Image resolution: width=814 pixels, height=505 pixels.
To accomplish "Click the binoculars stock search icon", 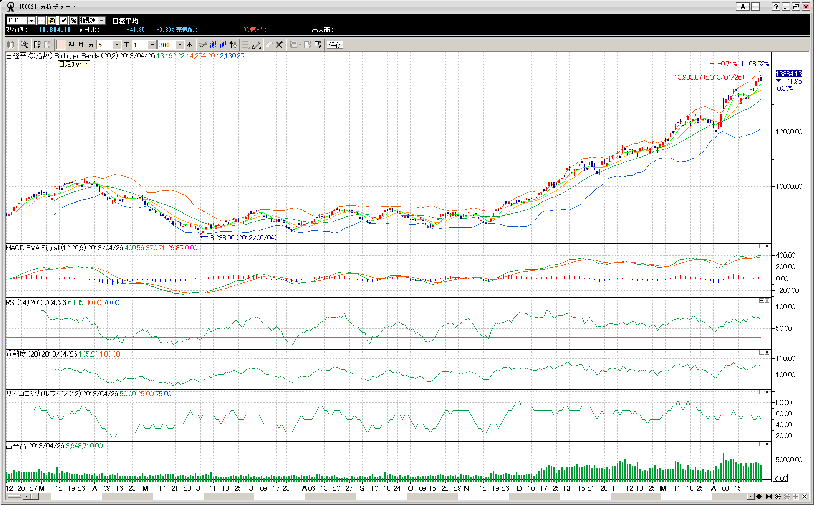I will [x=52, y=21].
